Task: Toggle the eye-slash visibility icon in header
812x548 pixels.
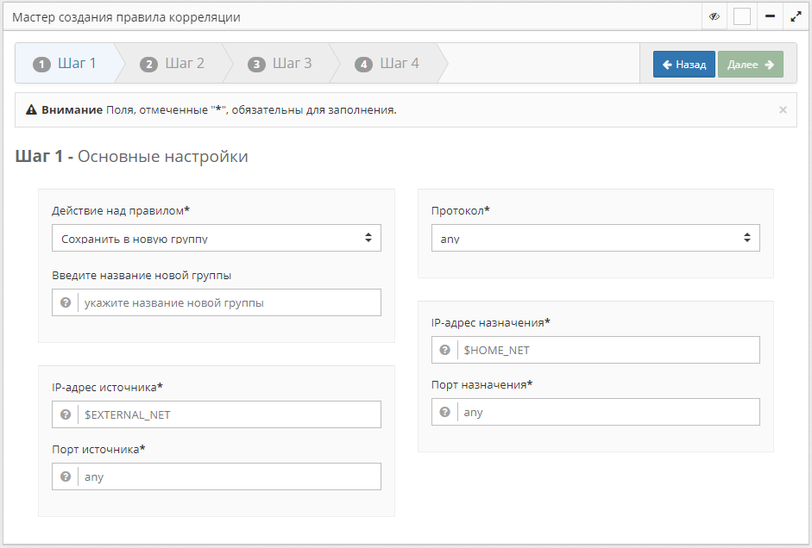Action: 714,16
